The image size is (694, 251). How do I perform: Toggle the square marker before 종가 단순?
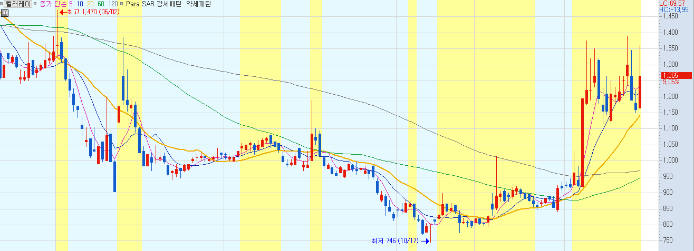[x=35, y=4]
